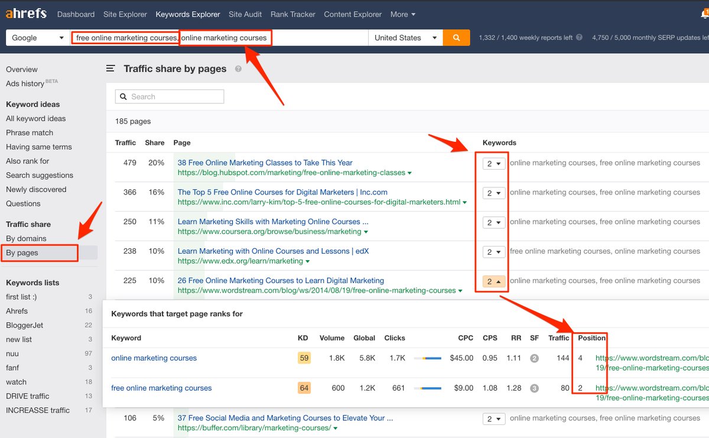Expand keywords dropdown for the edX page row

pos(494,252)
